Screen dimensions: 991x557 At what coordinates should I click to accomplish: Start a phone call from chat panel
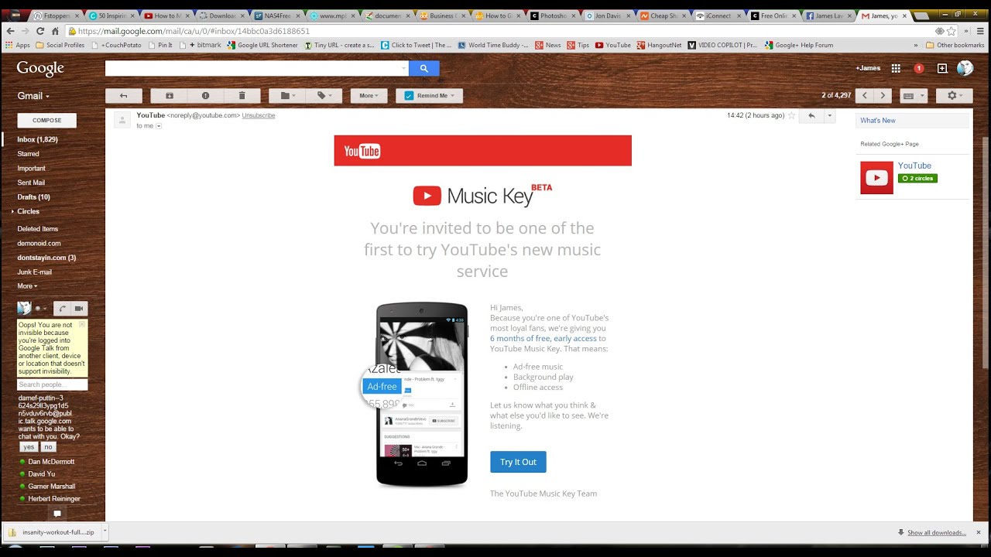coord(63,308)
